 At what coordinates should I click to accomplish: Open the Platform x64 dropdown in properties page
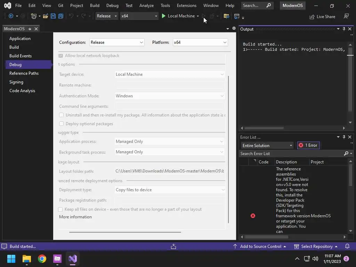click(200, 42)
